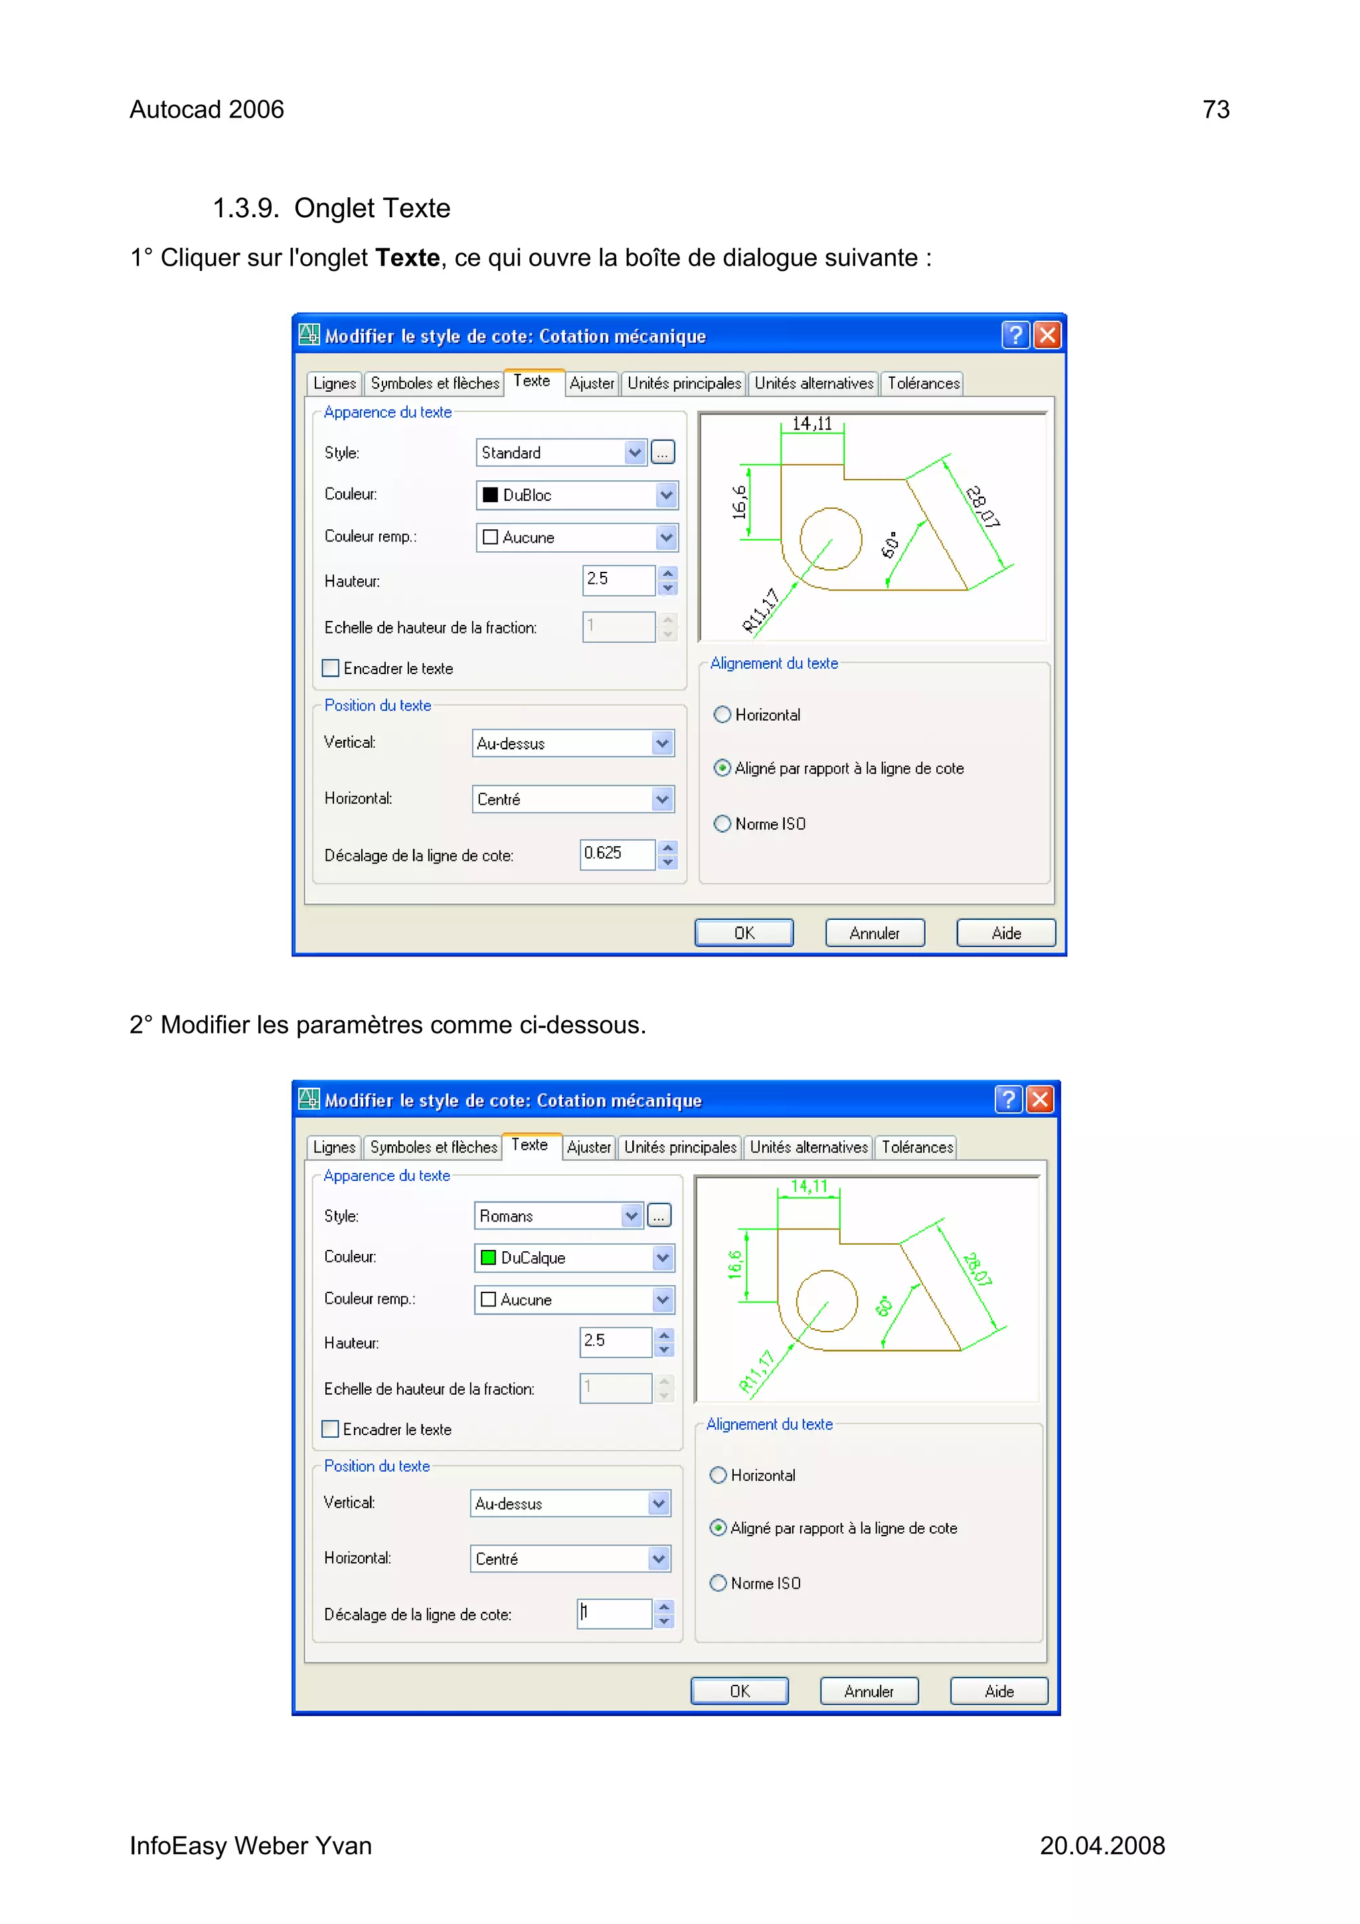Click black DuBloc color swatch
This screenshot has height=1924, width=1360.
[490, 495]
